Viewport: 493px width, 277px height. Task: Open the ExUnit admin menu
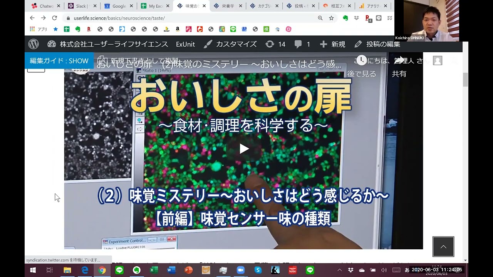tap(186, 44)
